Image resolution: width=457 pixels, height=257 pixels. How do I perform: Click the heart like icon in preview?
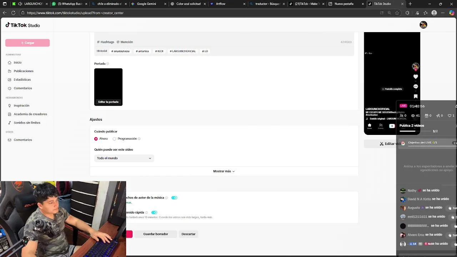click(x=416, y=77)
